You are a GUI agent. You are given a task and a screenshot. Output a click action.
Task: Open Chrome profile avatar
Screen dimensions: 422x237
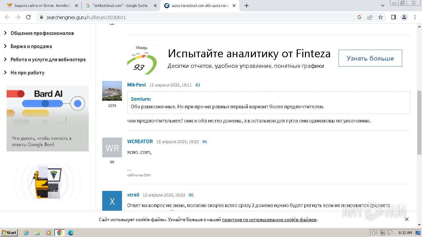click(404, 17)
